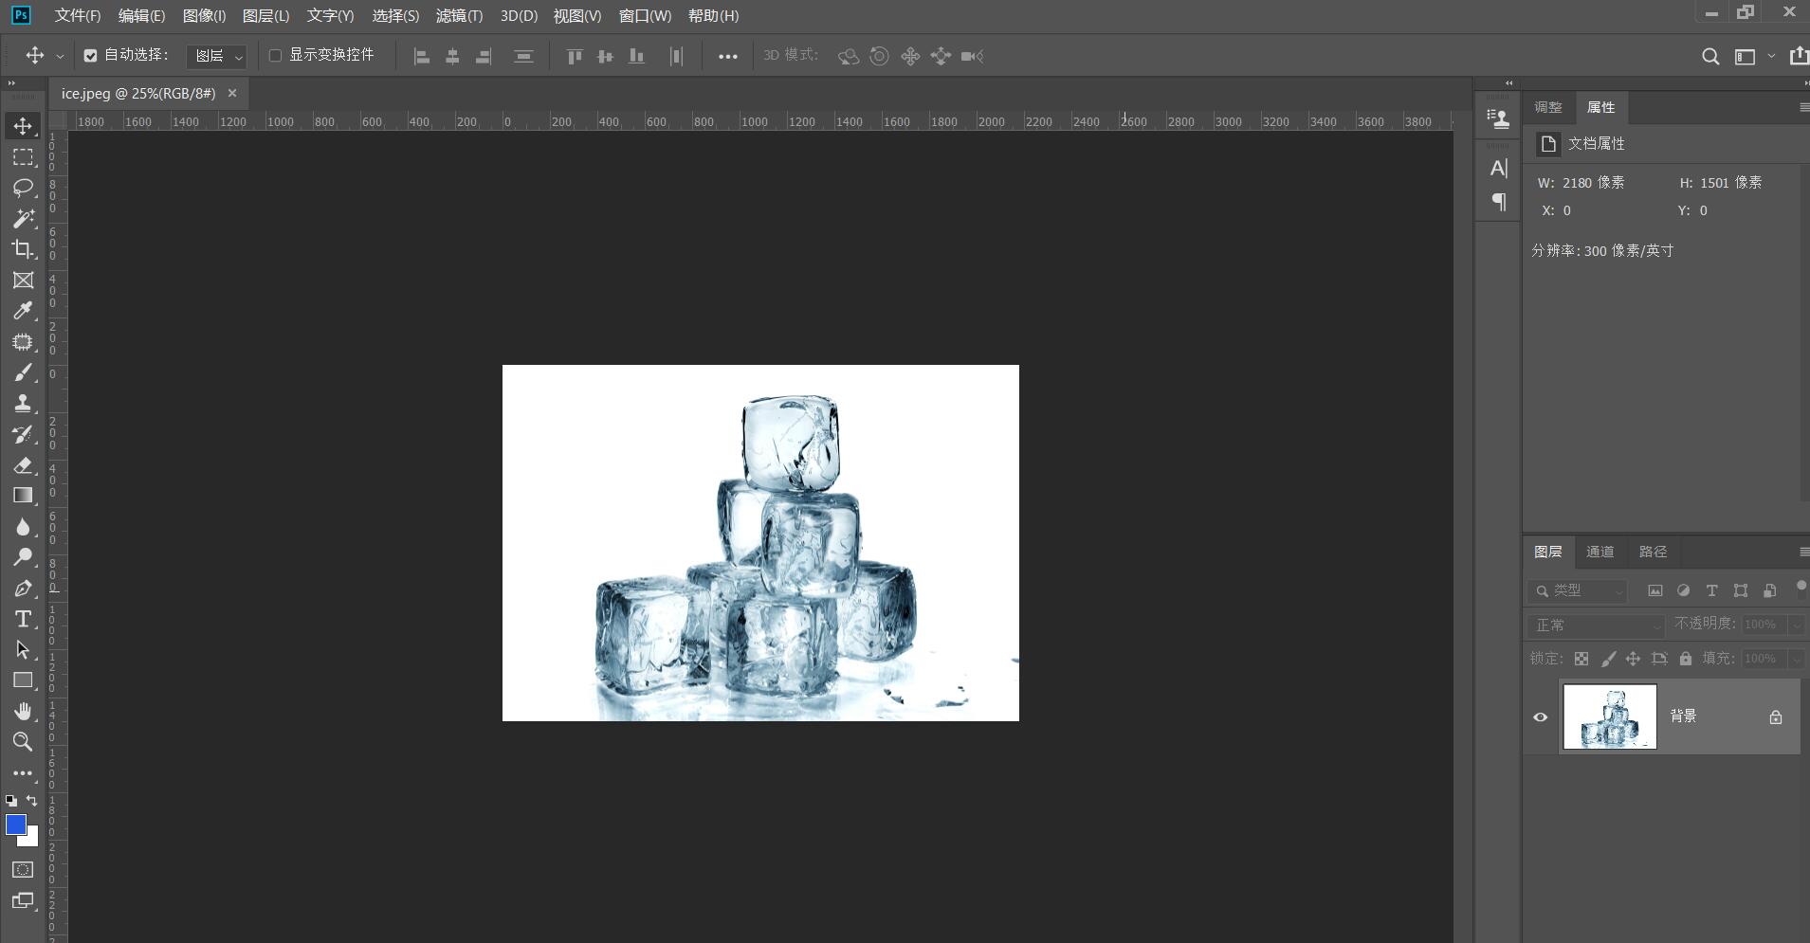Open the Layers panel flyout menu
This screenshot has width=1810, height=943.
[x=1803, y=552]
